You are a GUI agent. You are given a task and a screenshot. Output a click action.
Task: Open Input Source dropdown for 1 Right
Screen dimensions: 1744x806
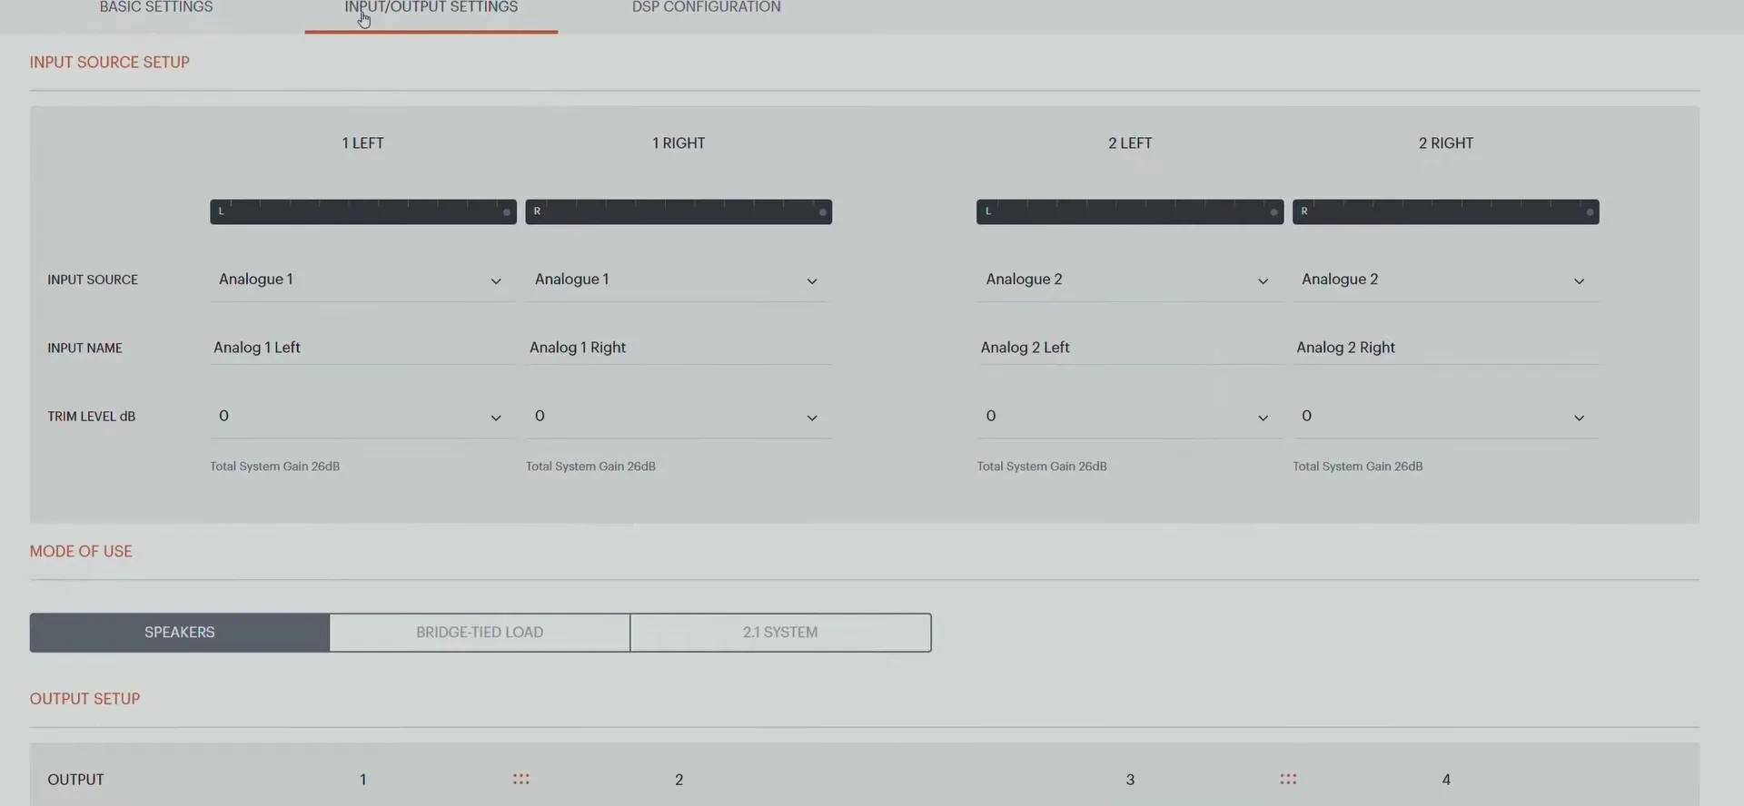tap(679, 280)
